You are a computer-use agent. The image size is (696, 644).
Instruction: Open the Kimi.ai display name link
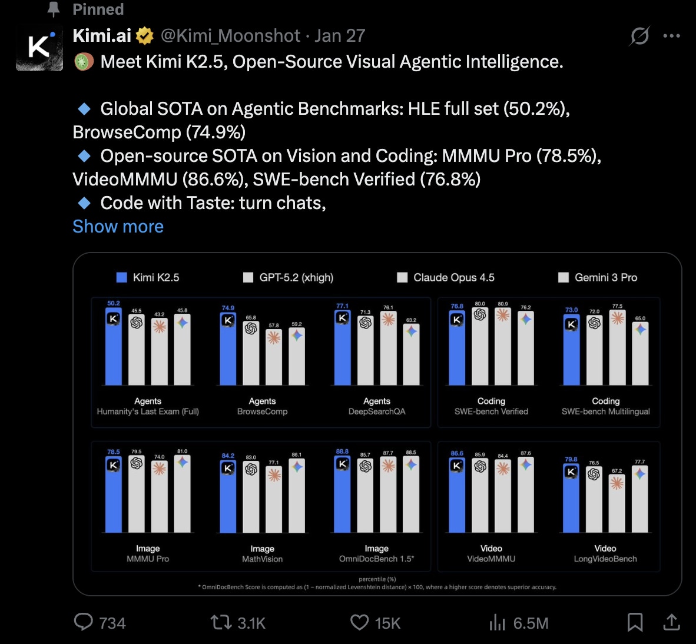coord(102,36)
